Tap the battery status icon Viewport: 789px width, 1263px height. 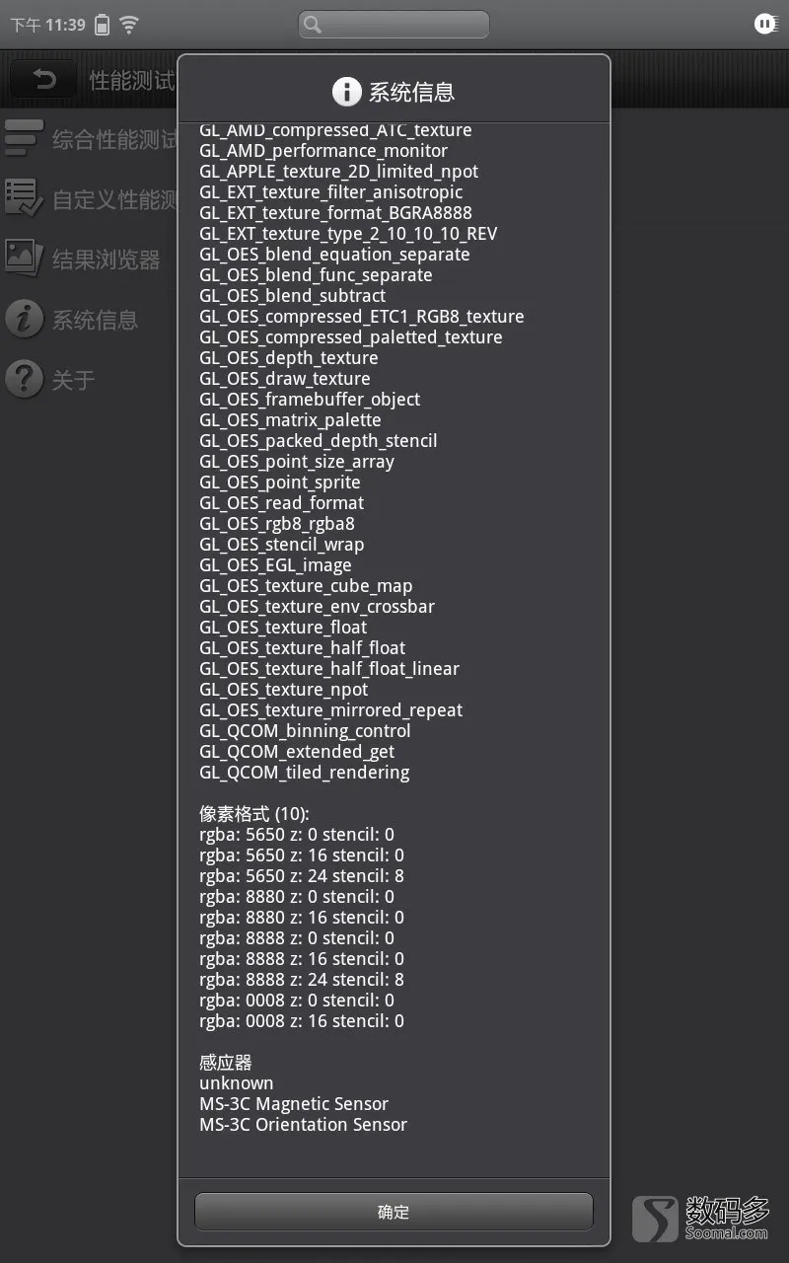point(102,25)
